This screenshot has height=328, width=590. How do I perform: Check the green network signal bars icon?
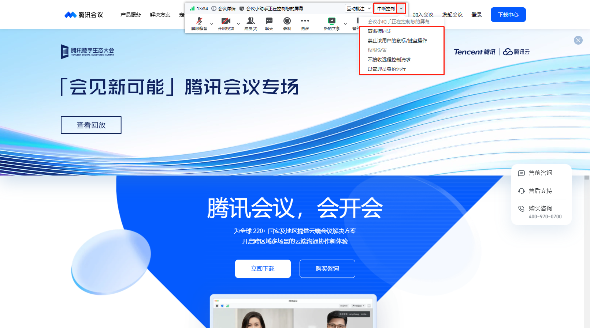pos(192,8)
